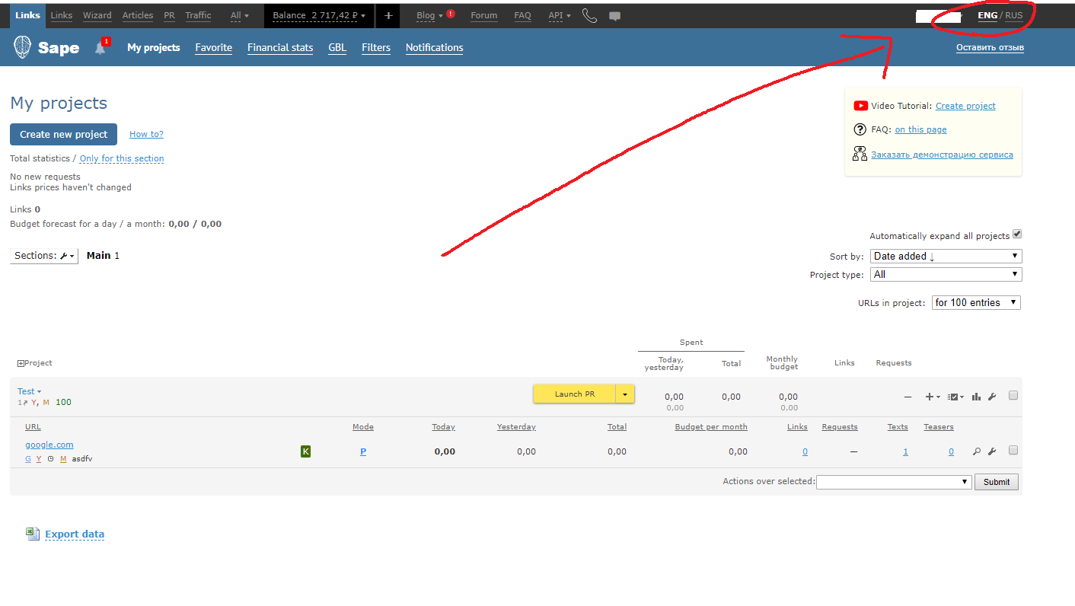Go to the Favorite section
Viewport: 1075px width, 606px height.
pos(213,47)
